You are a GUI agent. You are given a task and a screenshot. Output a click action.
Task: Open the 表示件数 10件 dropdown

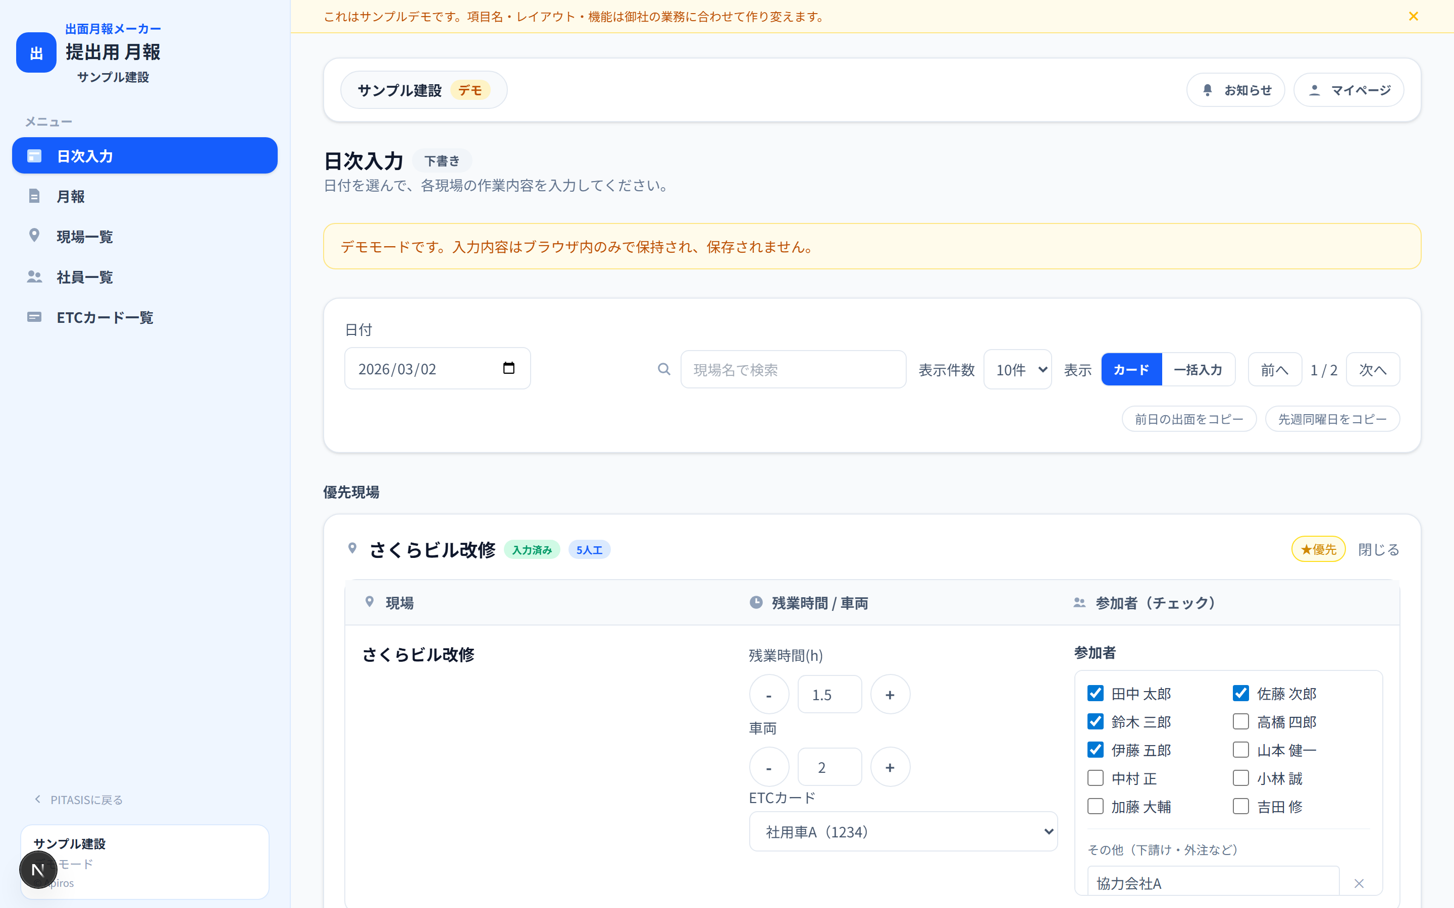[x=1017, y=369]
